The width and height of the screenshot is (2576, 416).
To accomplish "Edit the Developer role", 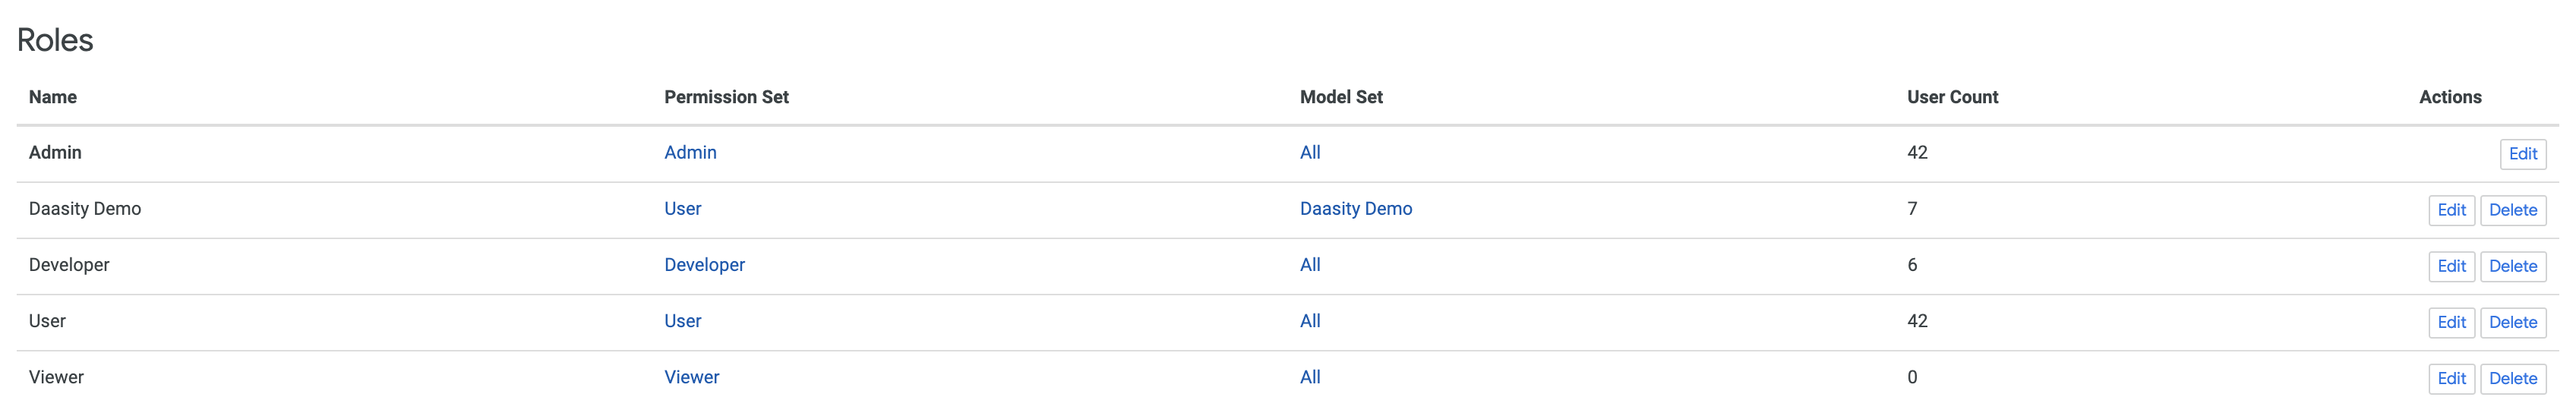I will (2451, 266).
